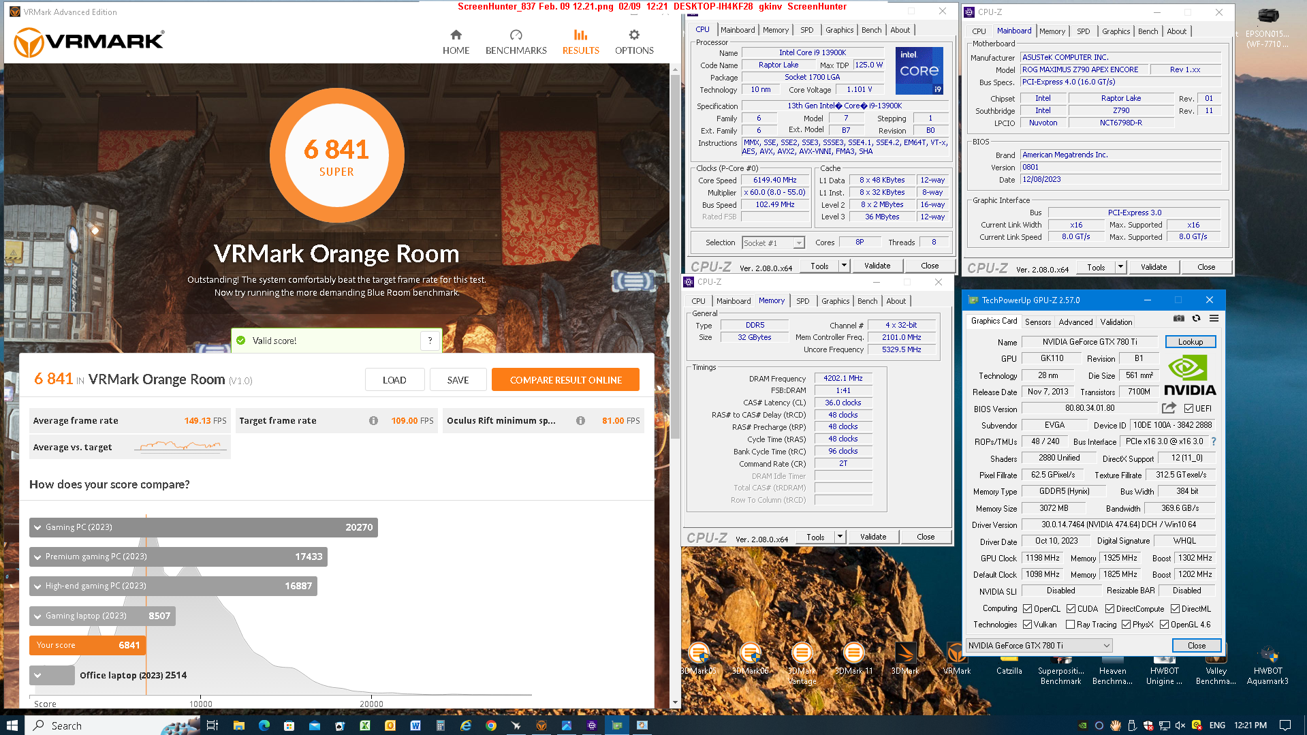Screen dimensions: 1307x735
Task: Open Excel from the taskbar
Action: [365, 725]
